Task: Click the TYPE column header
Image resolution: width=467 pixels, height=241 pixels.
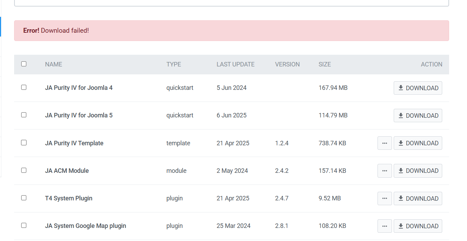Action: coord(174,64)
